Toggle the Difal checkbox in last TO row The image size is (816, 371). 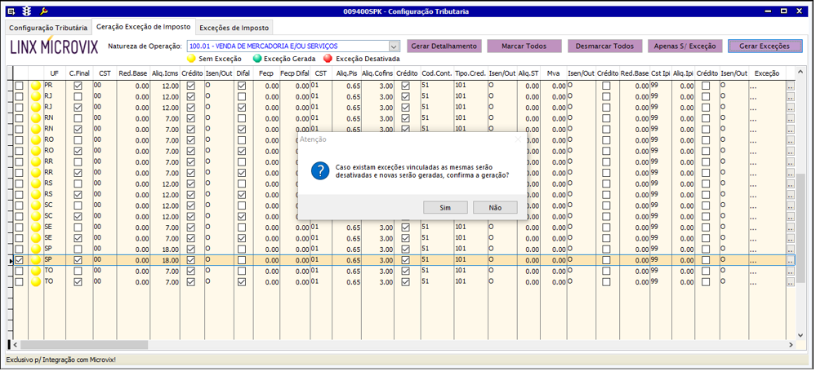242,282
